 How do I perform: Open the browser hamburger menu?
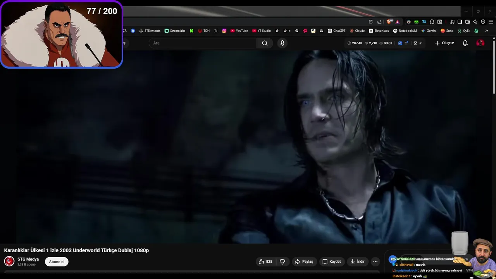491,22
